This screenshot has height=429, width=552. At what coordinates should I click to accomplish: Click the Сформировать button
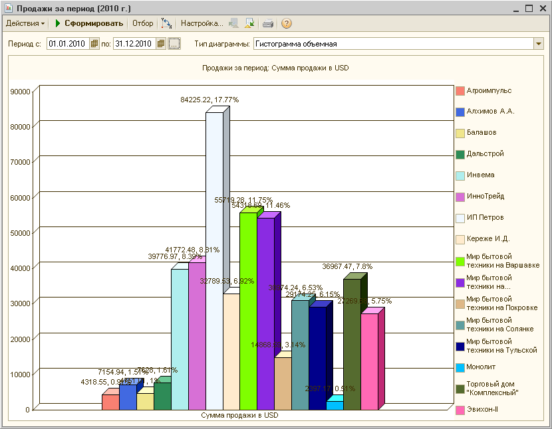[x=89, y=23]
